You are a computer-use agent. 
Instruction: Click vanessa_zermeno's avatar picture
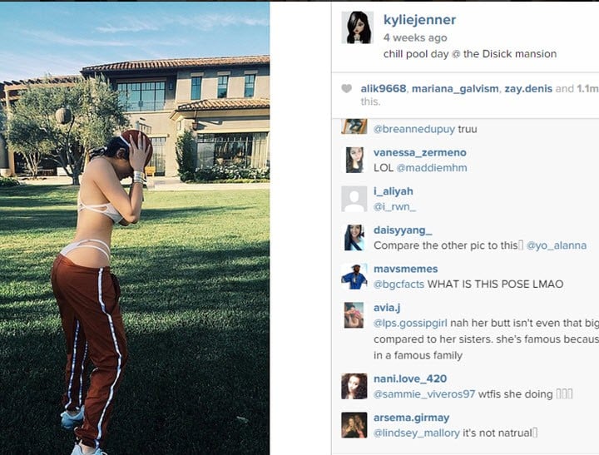coord(354,160)
